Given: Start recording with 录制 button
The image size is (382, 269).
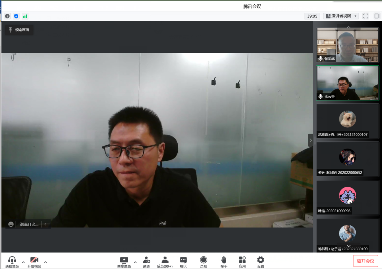Looking at the screenshot, I should pos(203,262).
